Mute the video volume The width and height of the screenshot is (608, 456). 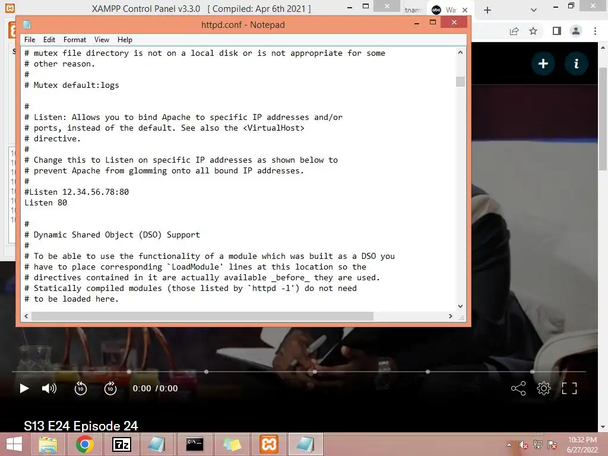(x=49, y=388)
